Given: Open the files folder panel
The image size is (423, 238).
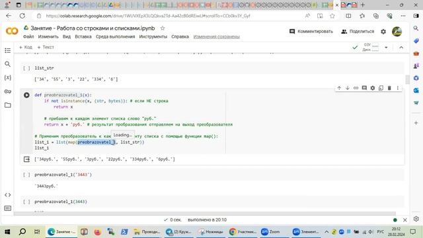Looking at the screenshot, I should click(7, 105).
